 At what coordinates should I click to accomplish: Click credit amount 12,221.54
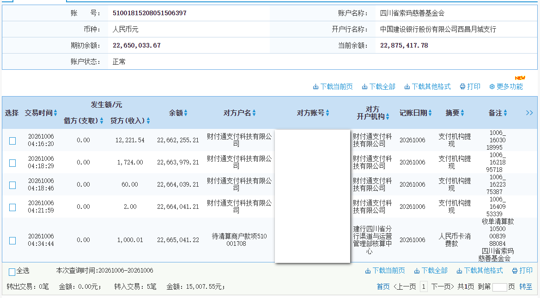(130, 140)
